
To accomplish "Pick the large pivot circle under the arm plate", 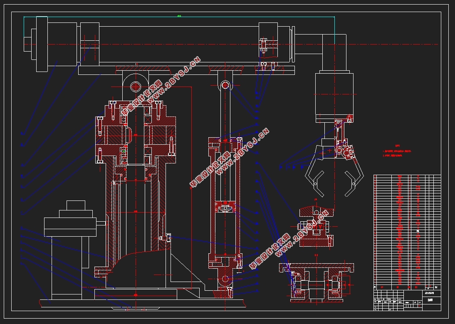I will pos(136,86).
